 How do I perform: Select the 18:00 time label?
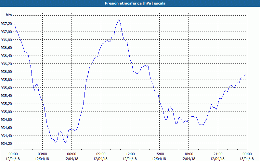189,154
